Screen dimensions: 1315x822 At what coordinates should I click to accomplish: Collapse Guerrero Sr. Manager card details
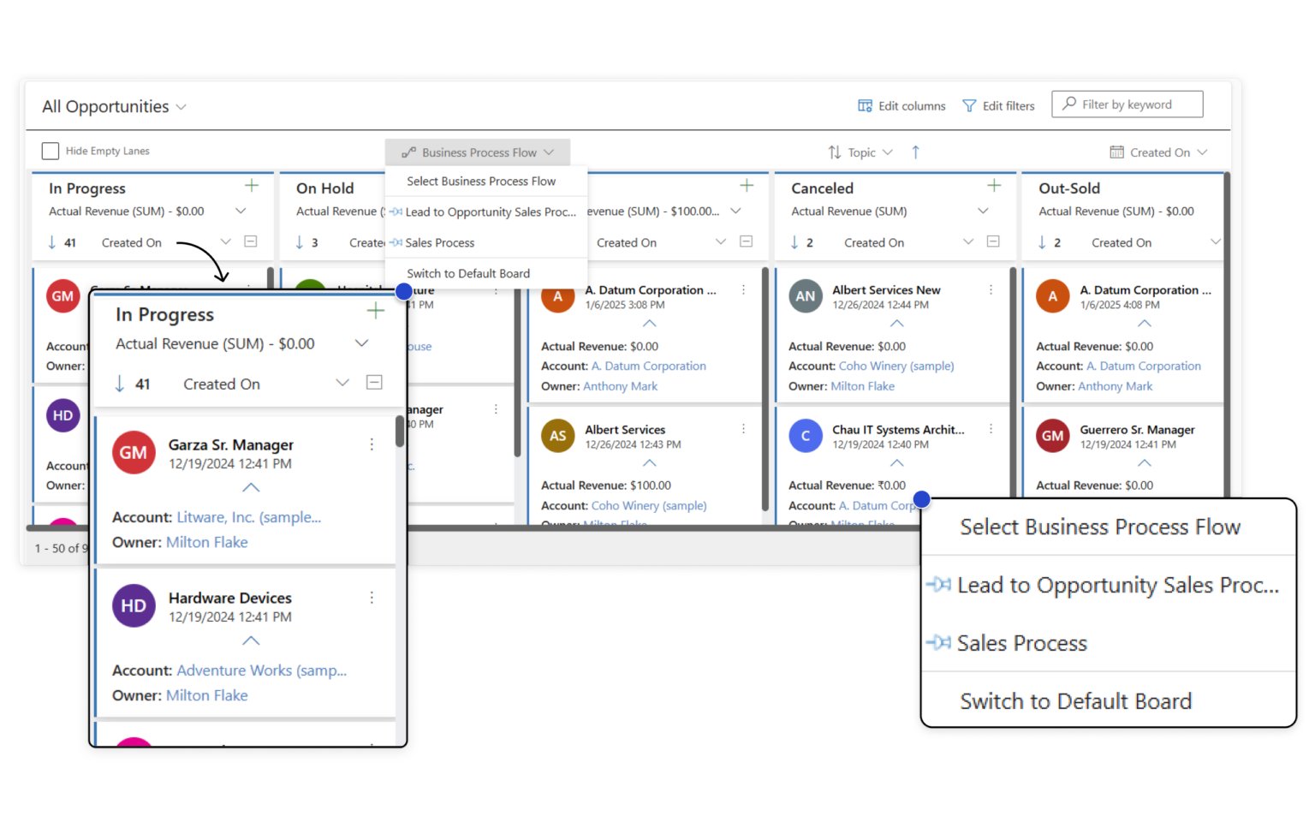pyautogui.click(x=1144, y=463)
